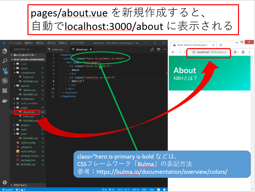
Task: Open nuxt.config.js in the explorer
Action: tap(28, 151)
